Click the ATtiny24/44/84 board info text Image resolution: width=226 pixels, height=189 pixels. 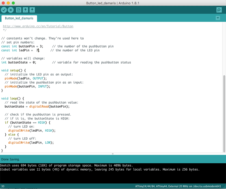(x=178, y=186)
